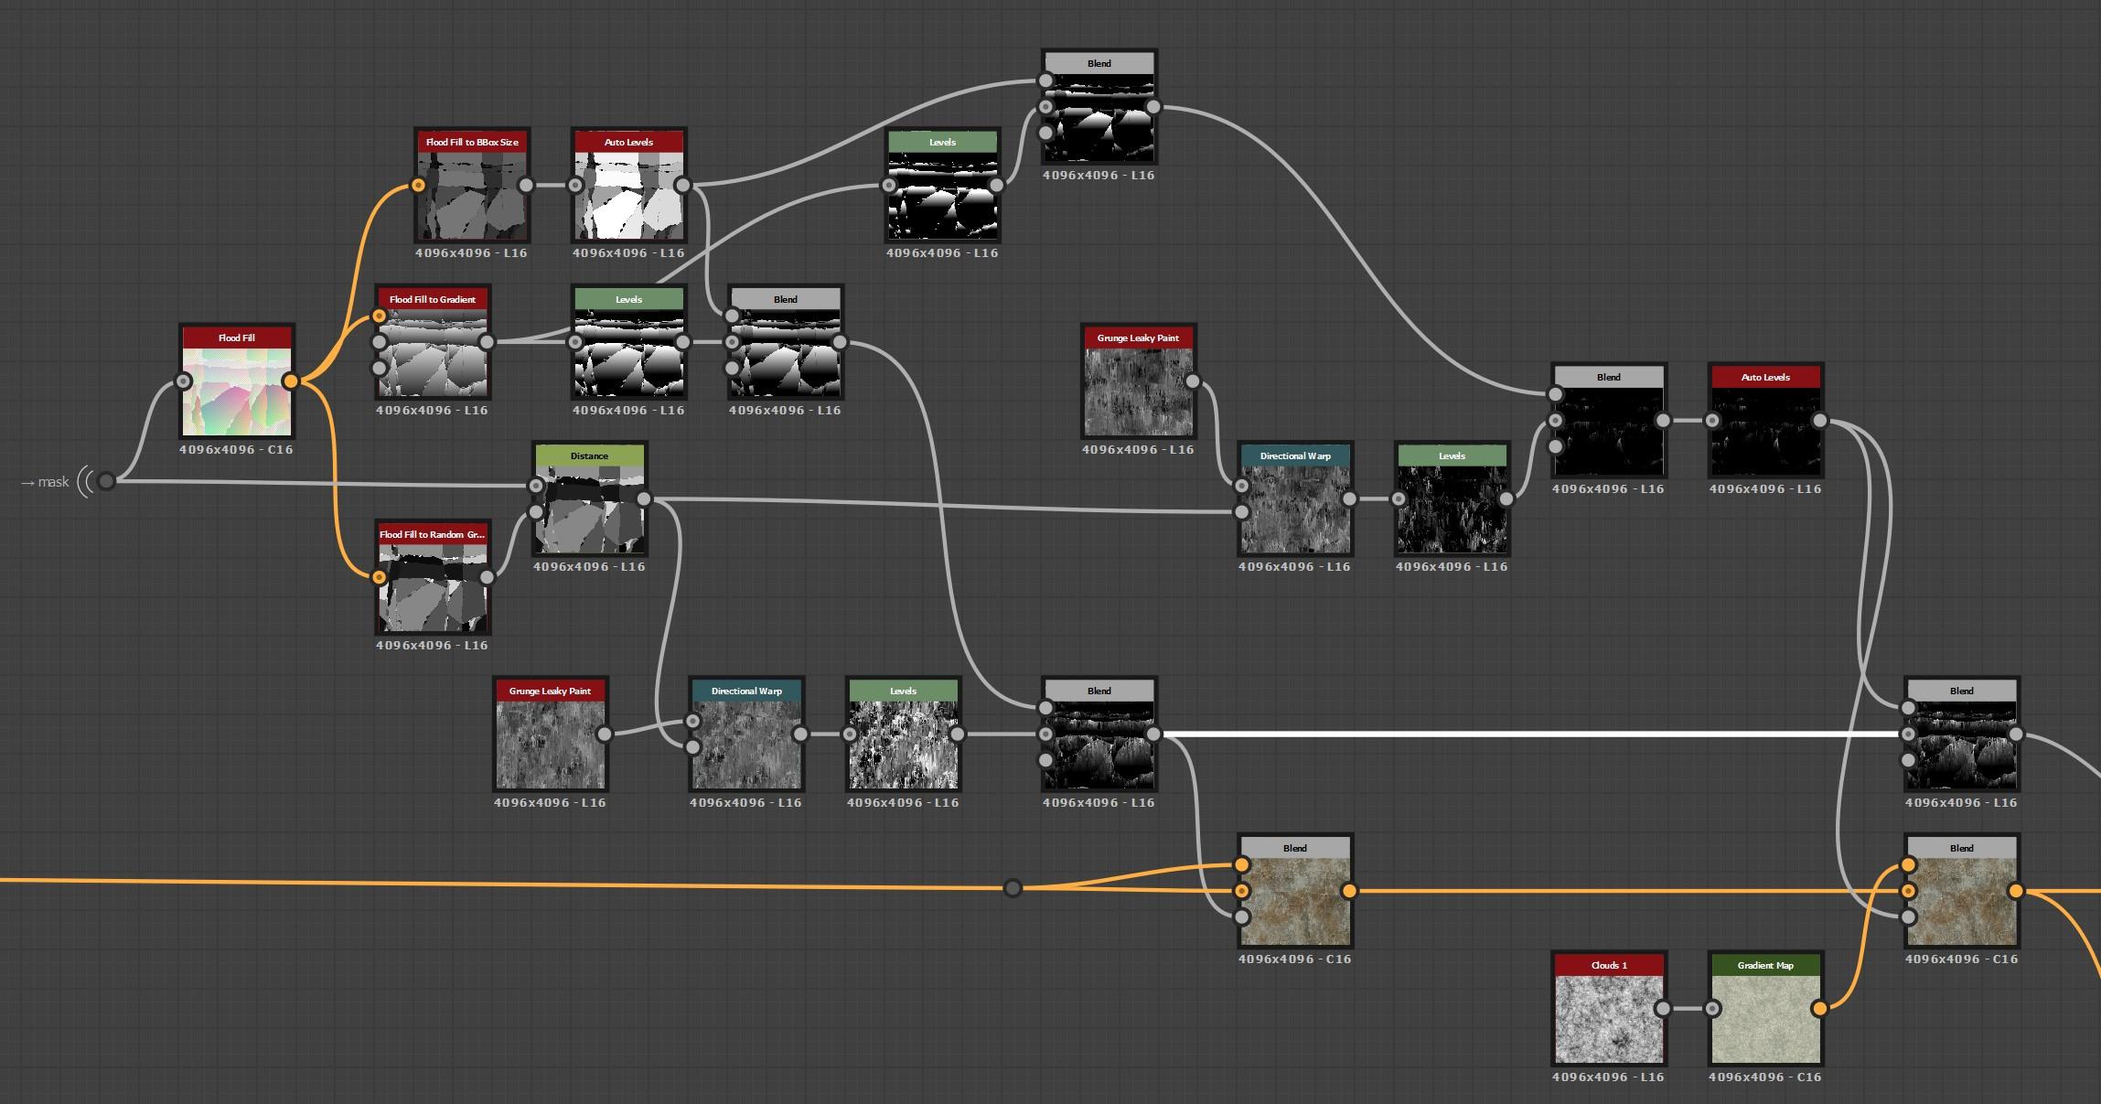The height and width of the screenshot is (1104, 2101).
Task: Select the Gradient Map node
Action: 1764,1018
